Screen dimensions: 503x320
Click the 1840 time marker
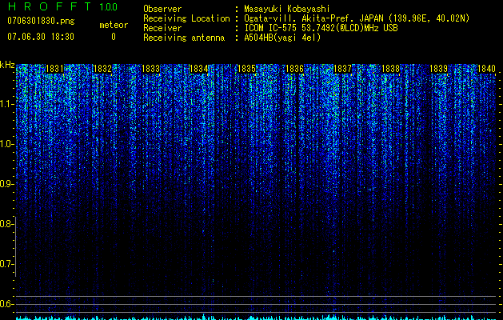(487, 69)
